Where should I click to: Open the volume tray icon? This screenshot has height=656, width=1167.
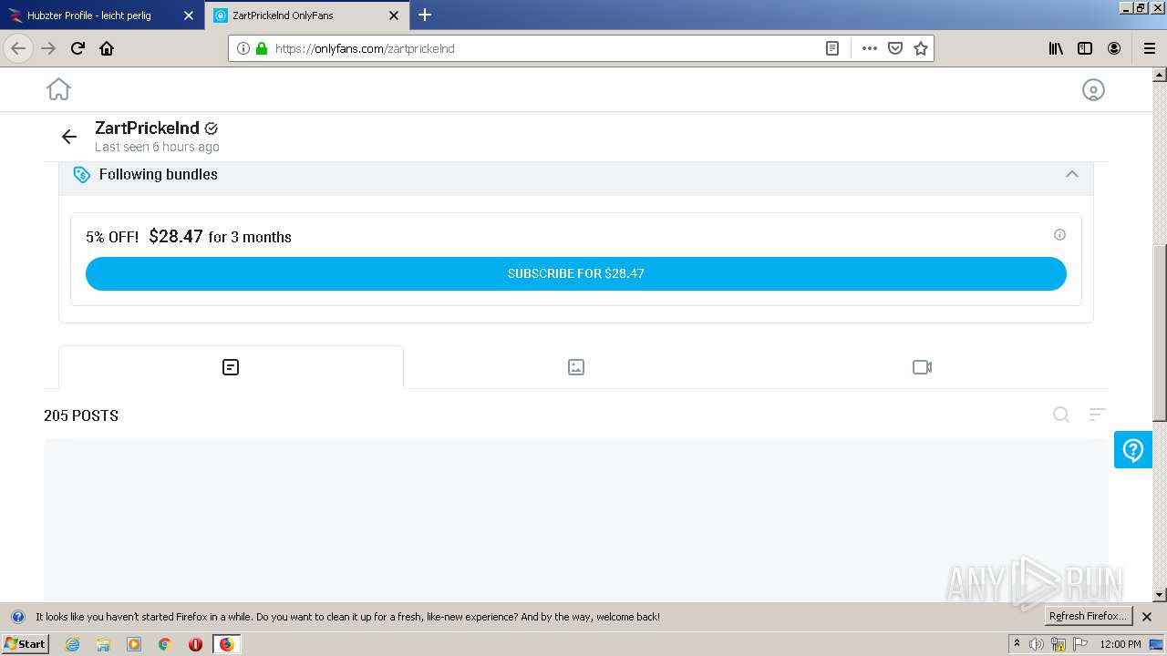click(x=1037, y=644)
